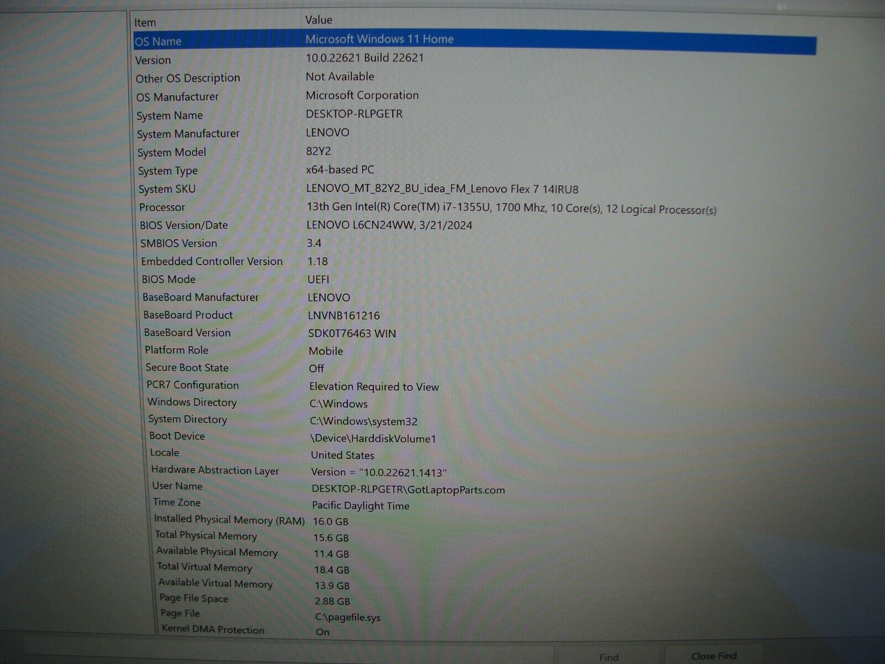This screenshot has width=885, height=664.
Task: Select the Kernel DMA Protection row
Action: click(213, 630)
